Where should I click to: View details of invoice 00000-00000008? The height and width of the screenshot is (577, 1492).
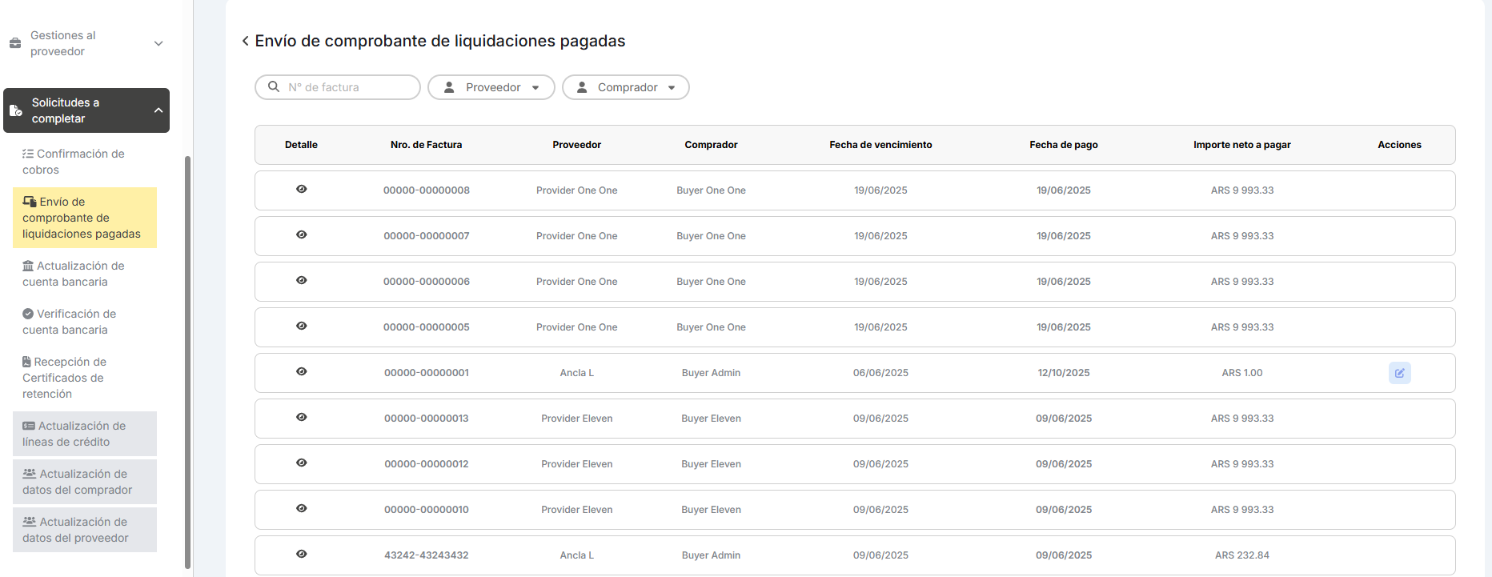tap(301, 190)
